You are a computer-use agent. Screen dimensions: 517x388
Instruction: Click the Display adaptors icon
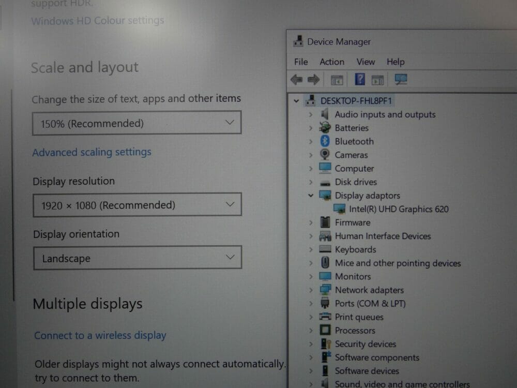[325, 196]
